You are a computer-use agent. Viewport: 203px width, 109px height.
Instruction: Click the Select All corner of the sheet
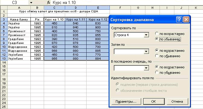4,8
